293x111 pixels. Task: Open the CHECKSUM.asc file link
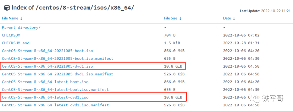tap(15, 43)
